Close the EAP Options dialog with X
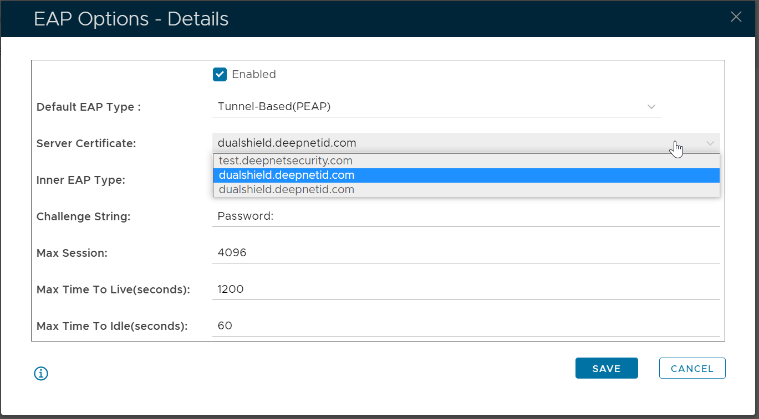This screenshot has width=759, height=419. [x=736, y=17]
